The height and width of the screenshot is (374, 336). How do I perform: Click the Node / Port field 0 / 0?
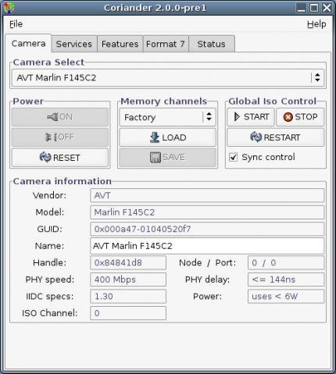286,262
